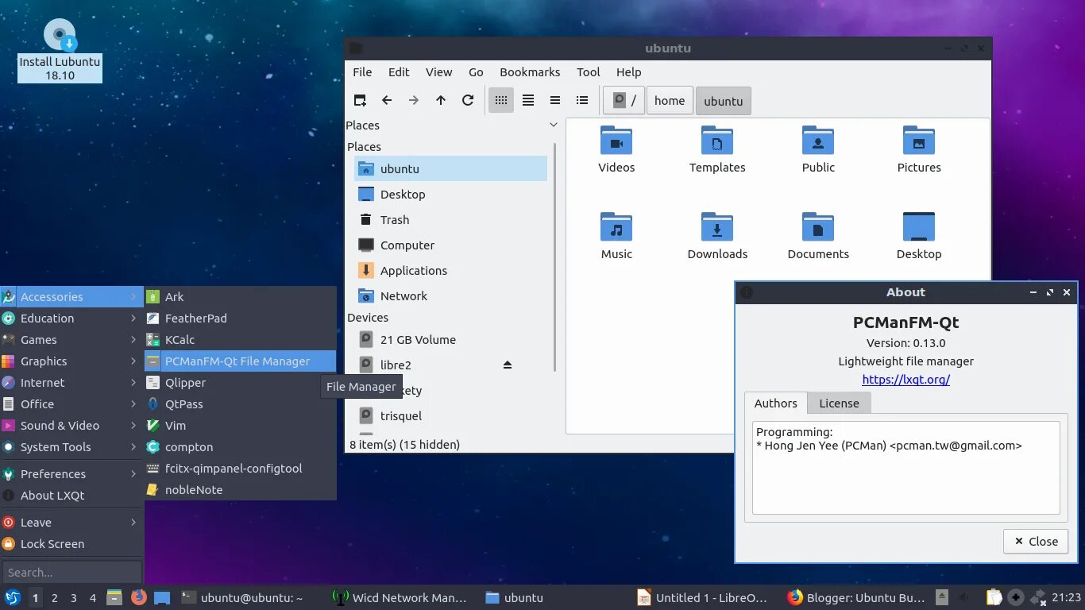Select the ubuntu path button

click(x=724, y=101)
